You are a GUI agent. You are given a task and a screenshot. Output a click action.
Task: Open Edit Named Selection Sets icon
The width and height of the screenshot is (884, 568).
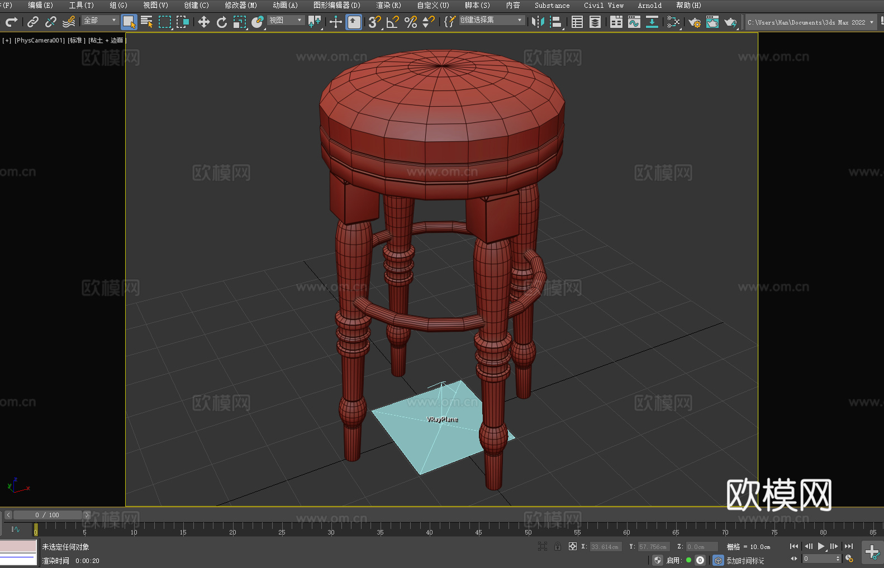click(450, 22)
